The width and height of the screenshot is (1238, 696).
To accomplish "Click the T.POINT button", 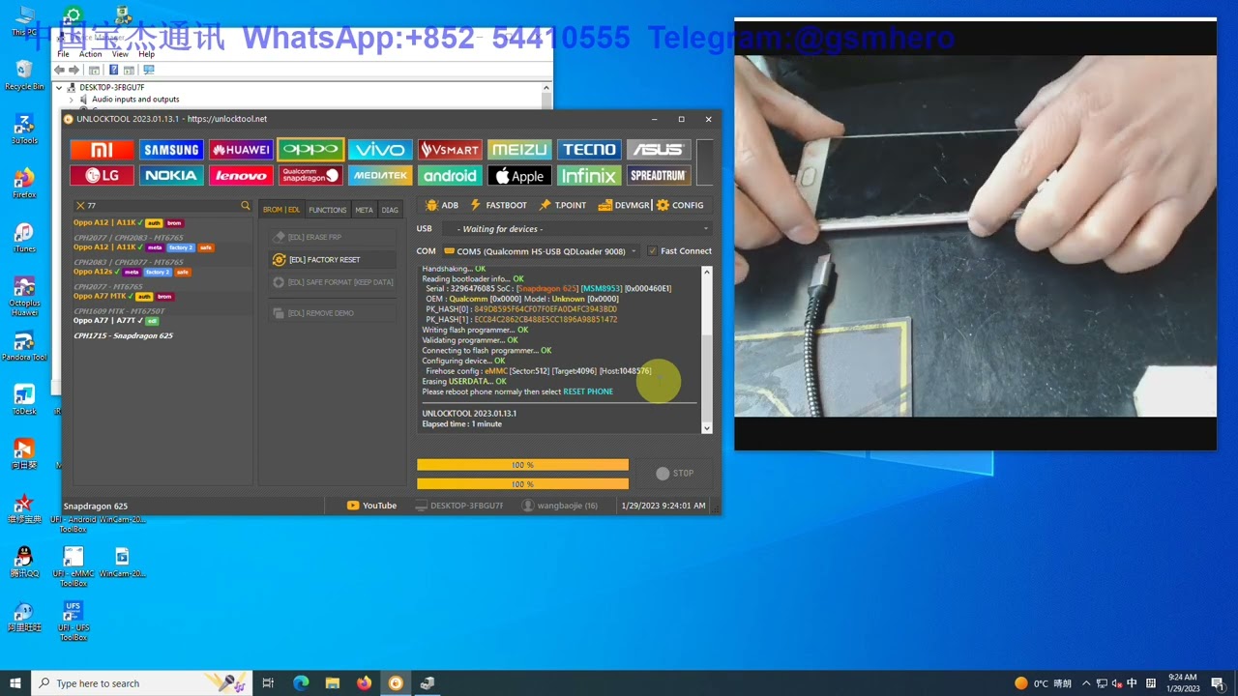I will (563, 205).
